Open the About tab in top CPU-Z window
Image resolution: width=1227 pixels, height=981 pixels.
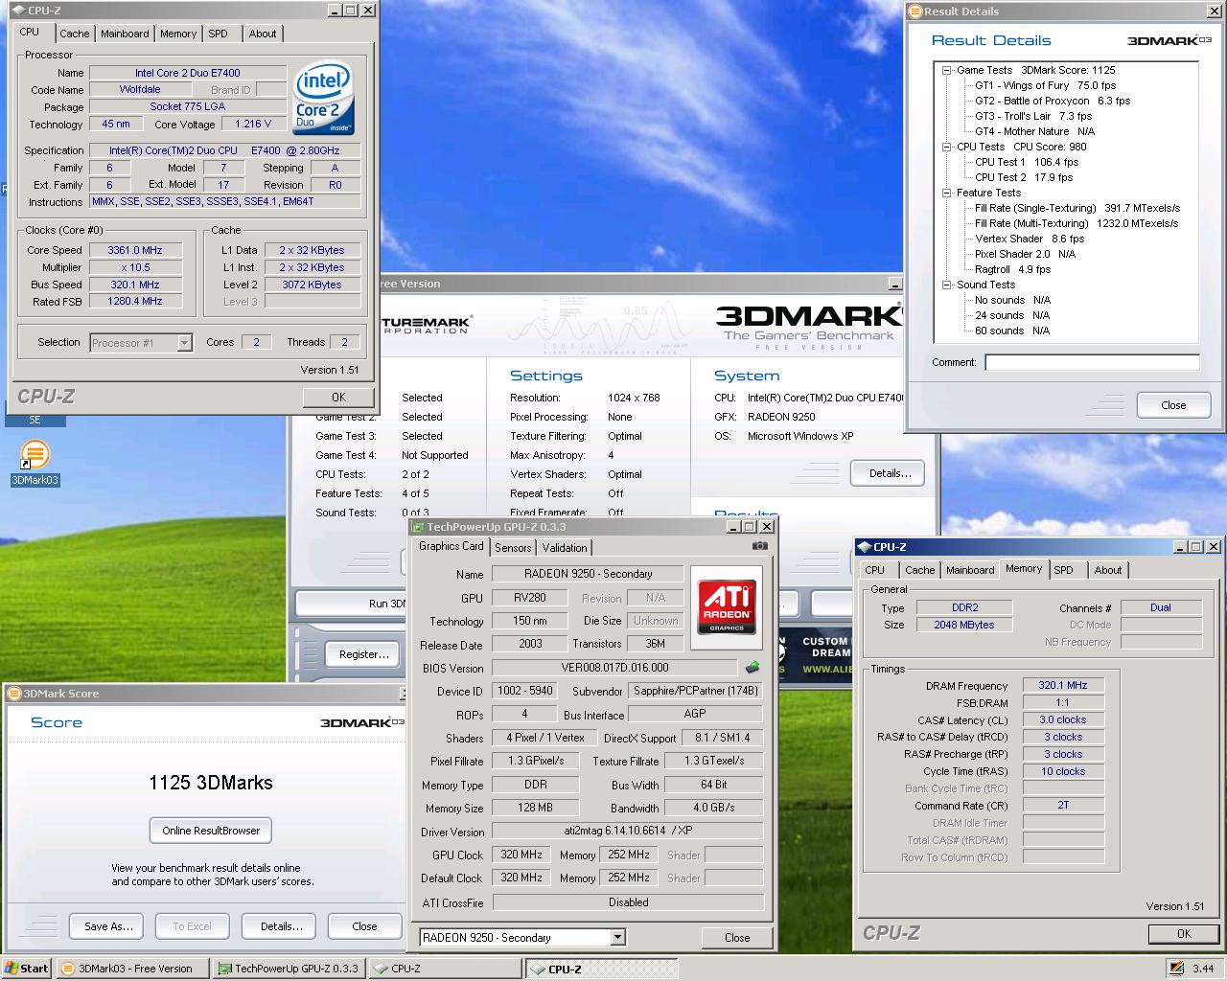click(263, 34)
